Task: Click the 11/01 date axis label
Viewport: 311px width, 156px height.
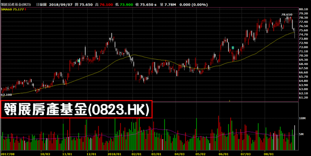Action: (67, 154)
